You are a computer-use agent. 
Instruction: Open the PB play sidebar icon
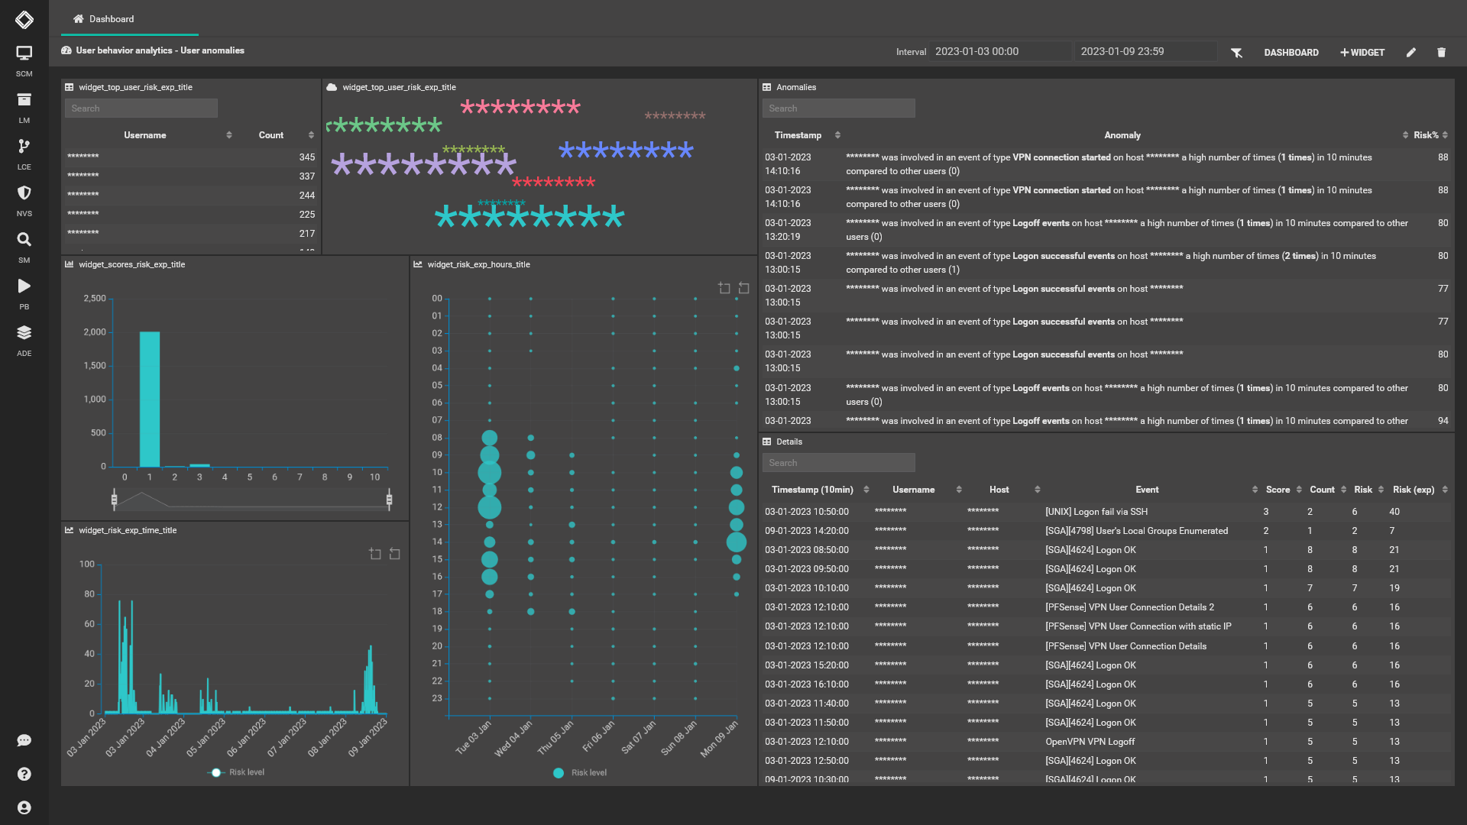pos(24,286)
